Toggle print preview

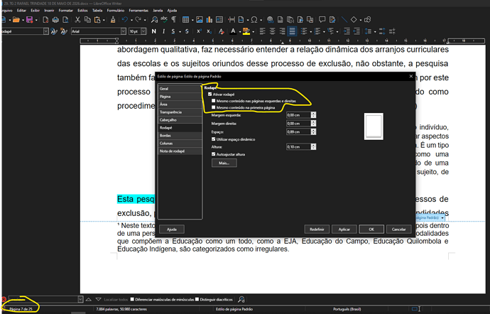tap(65, 20)
